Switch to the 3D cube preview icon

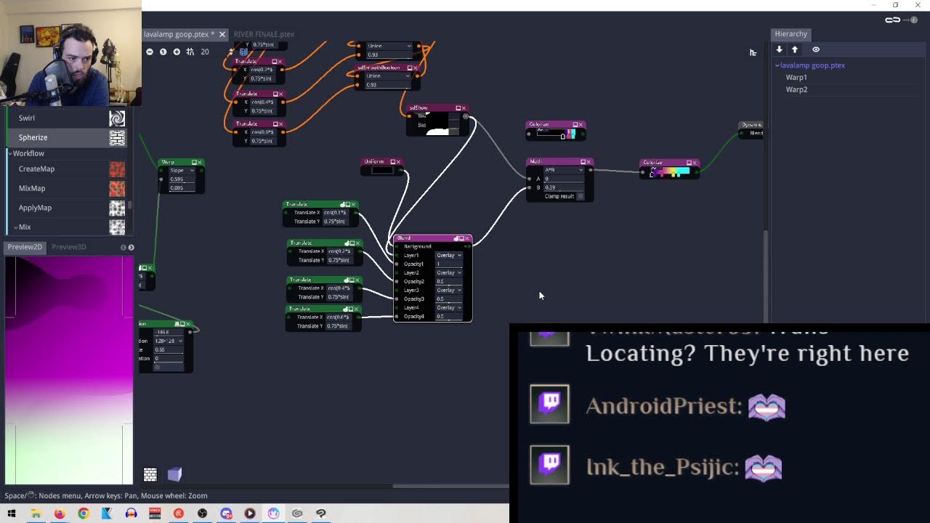point(174,474)
